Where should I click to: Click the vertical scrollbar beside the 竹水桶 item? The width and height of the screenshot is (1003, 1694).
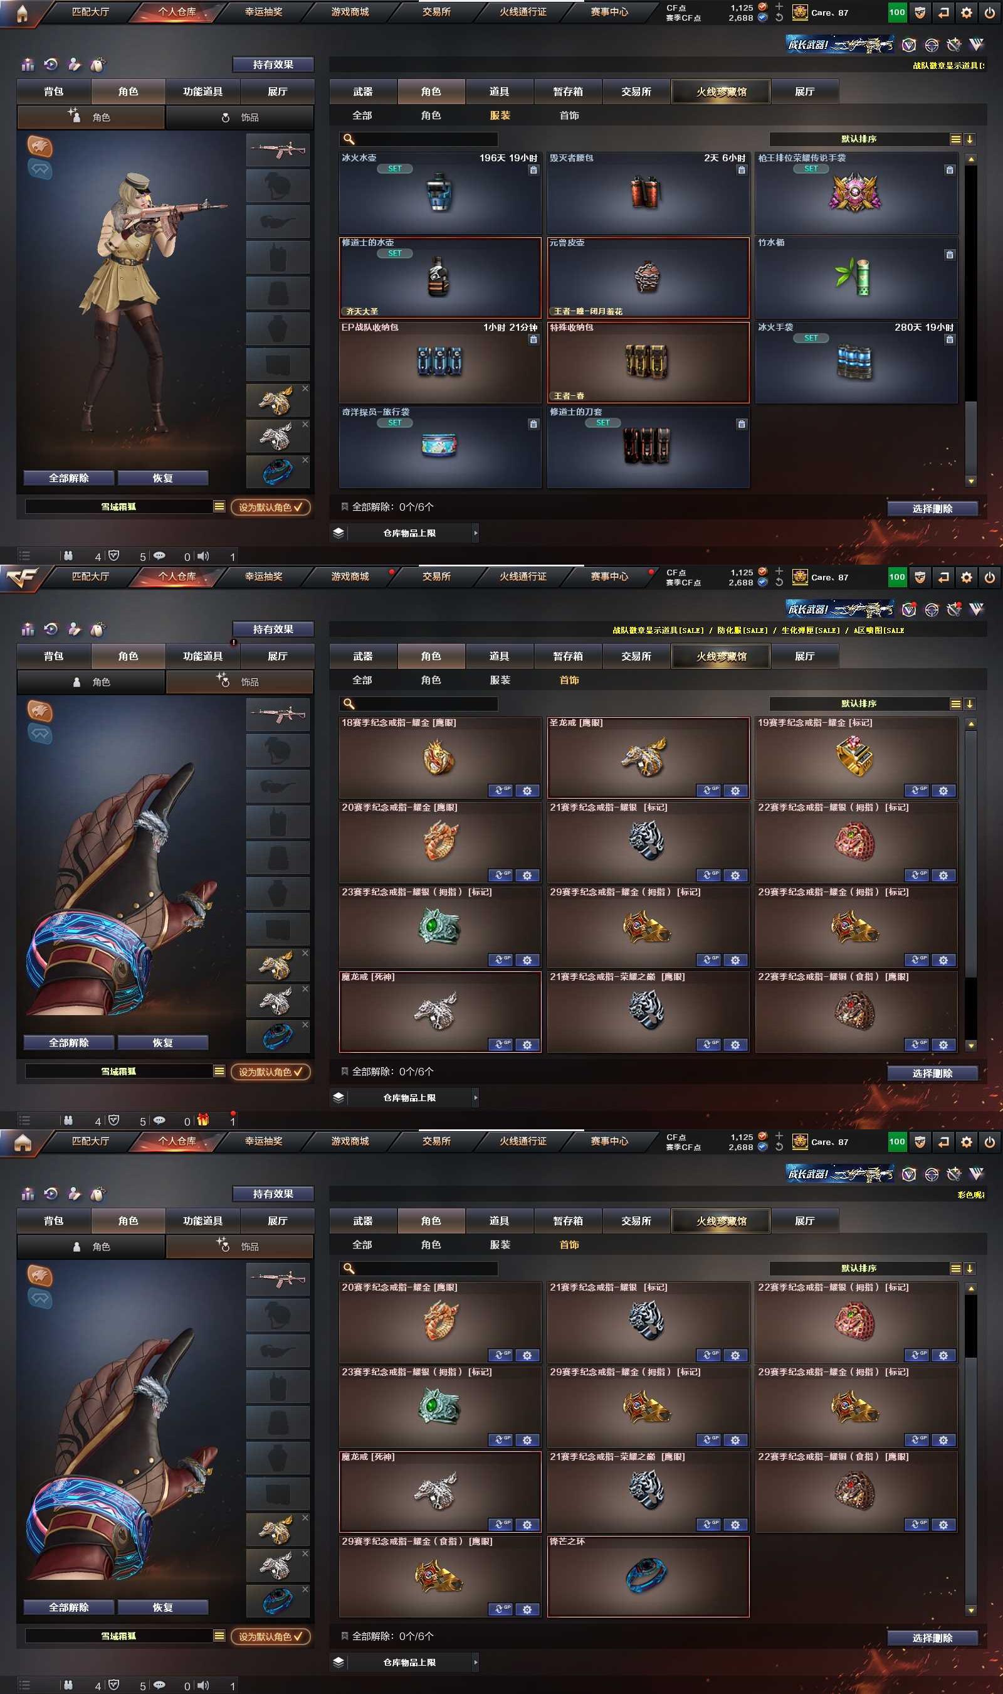pyautogui.click(x=970, y=320)
